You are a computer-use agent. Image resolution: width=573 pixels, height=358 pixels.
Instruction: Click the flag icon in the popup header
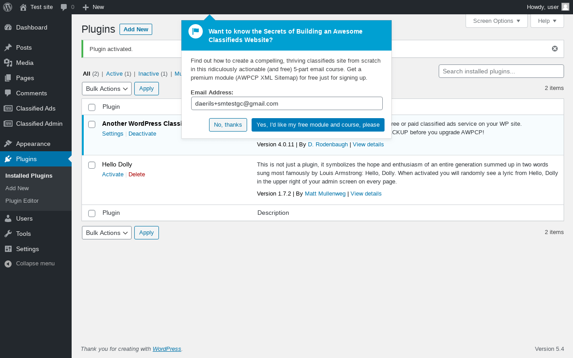(x=196, y=31)
